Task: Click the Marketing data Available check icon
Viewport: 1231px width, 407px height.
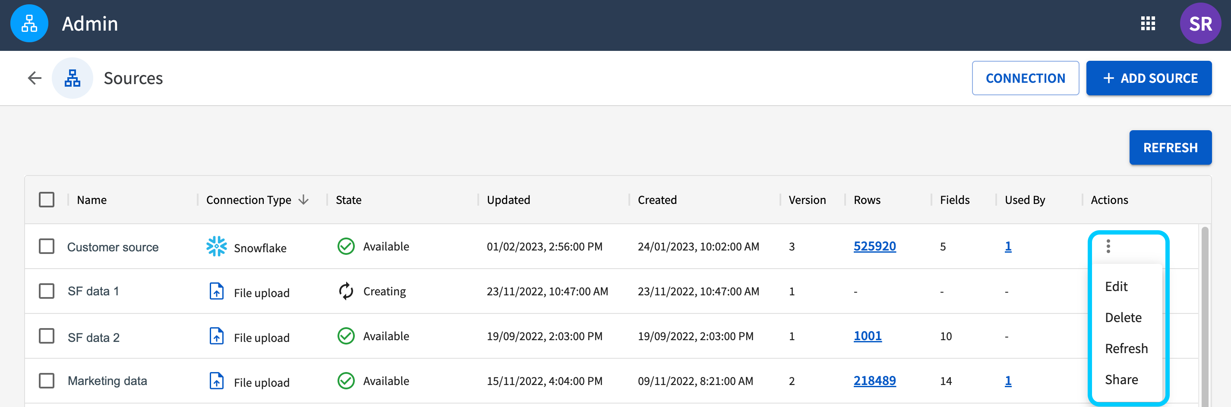Action: pos(346,381)
